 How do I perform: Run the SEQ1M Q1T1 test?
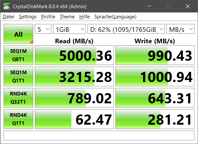(x=18, y=76)
